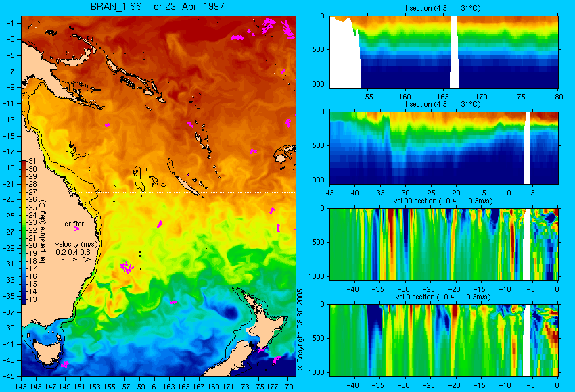Select the "temperature (deg C)" legend label

[x=43, y=232]
